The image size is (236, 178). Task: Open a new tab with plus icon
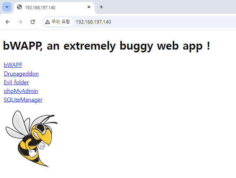tap(101, 7)
